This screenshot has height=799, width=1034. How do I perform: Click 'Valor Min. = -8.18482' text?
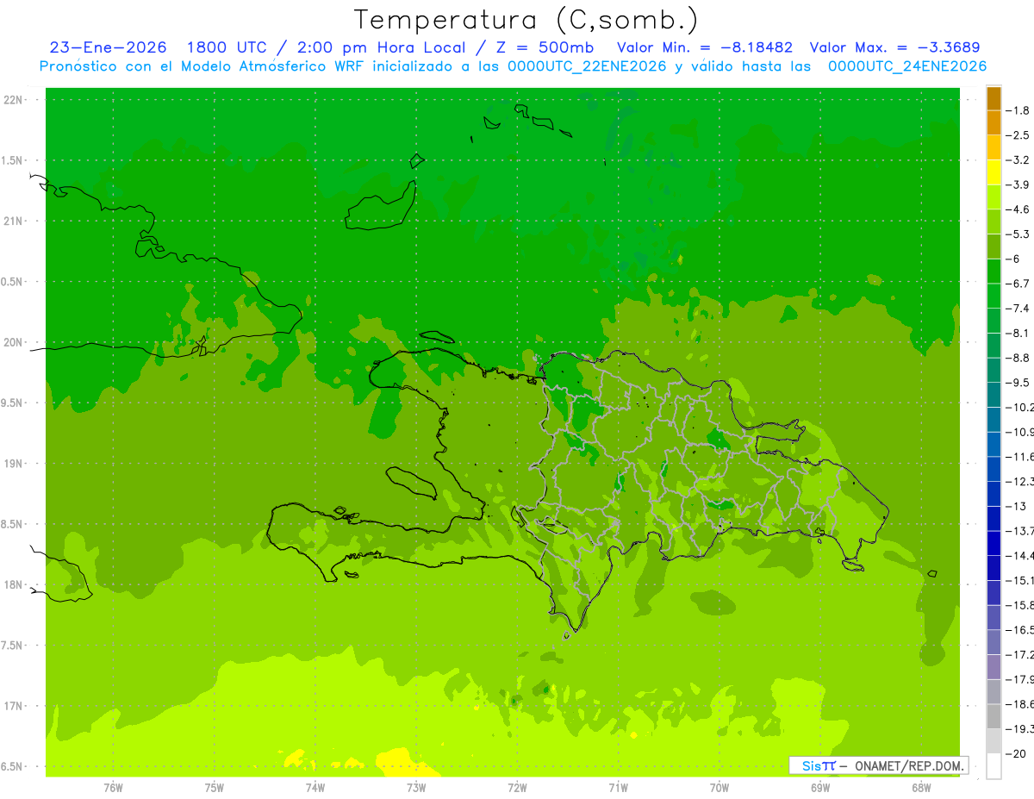click(x=706, y=47)
